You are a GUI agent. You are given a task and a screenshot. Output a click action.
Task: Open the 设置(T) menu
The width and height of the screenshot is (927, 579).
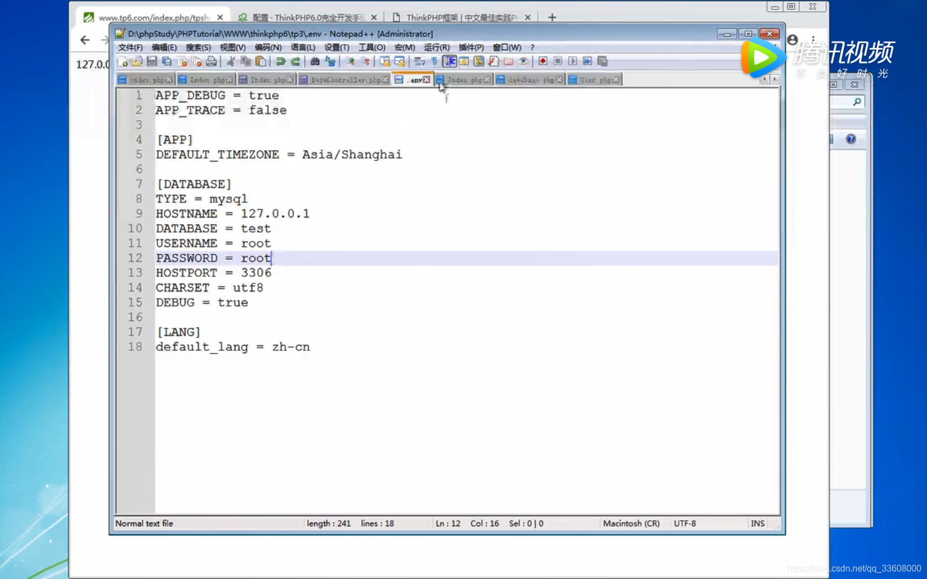(x=337, y=47)
